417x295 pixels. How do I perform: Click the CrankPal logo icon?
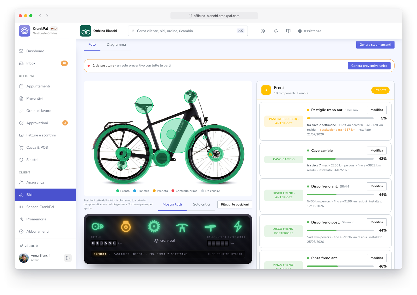pos(24,31)
